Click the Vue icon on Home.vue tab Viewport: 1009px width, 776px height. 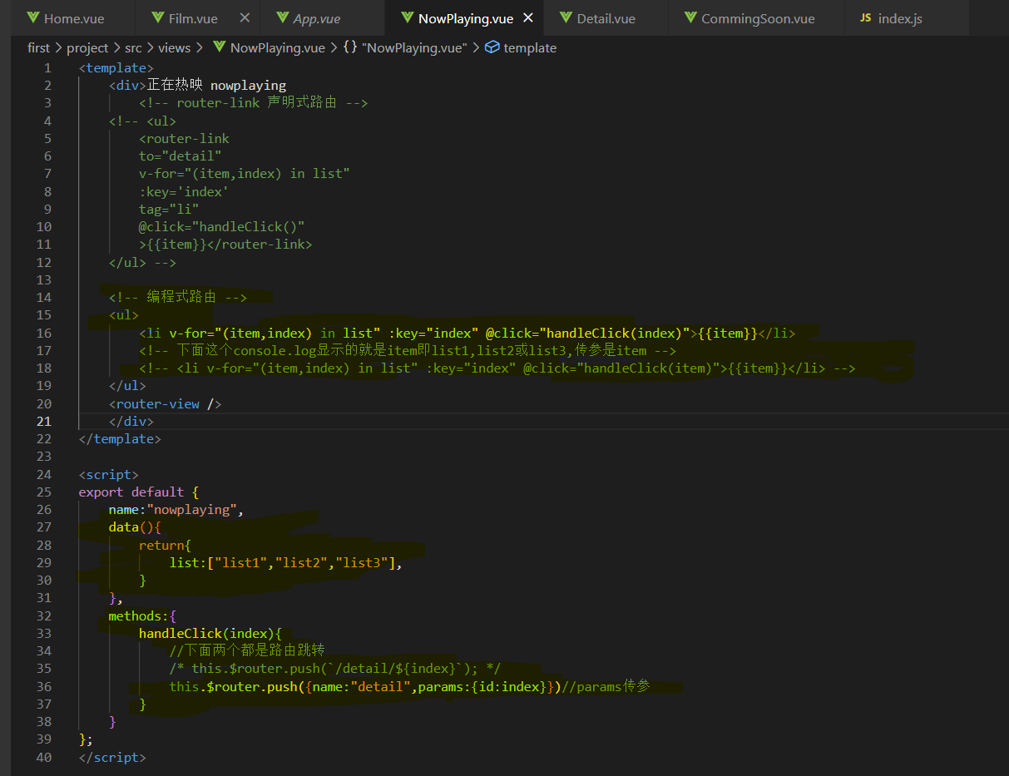click(x=33, y=17)
